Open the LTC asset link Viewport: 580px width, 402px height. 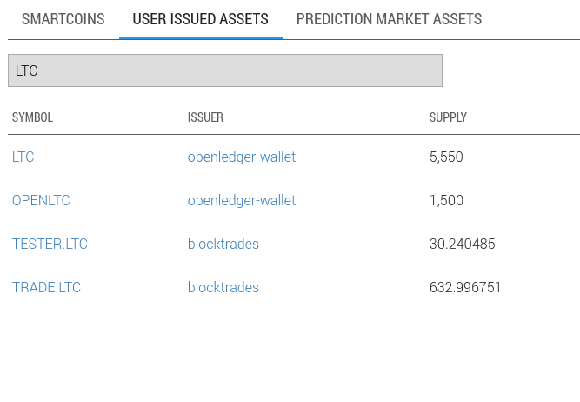pyautogui.click(x=23, y=157)
